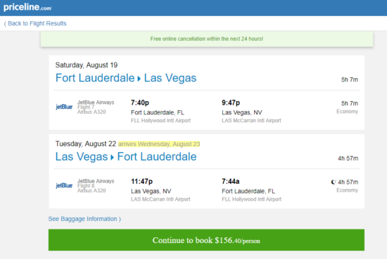Click the free online cancellation banner

pyautogui.click(x=207, y=39)
